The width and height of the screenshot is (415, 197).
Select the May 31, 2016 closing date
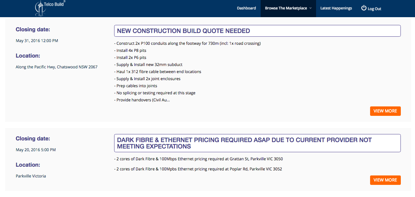click(37, 41)
